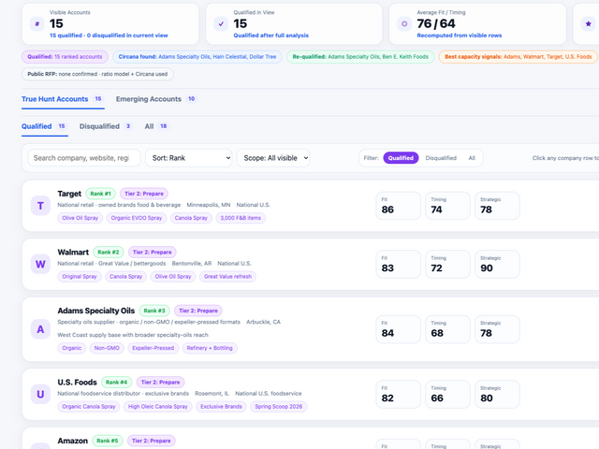Click Walmart's Strategic score 90

(x=497, y=264)
